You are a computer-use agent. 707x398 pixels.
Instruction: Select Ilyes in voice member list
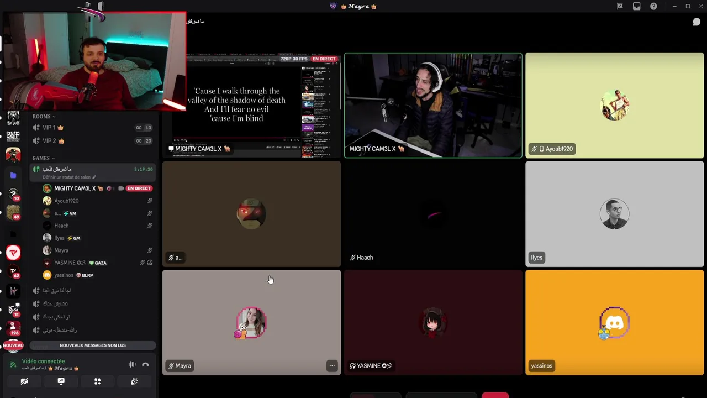click(99, 238)
